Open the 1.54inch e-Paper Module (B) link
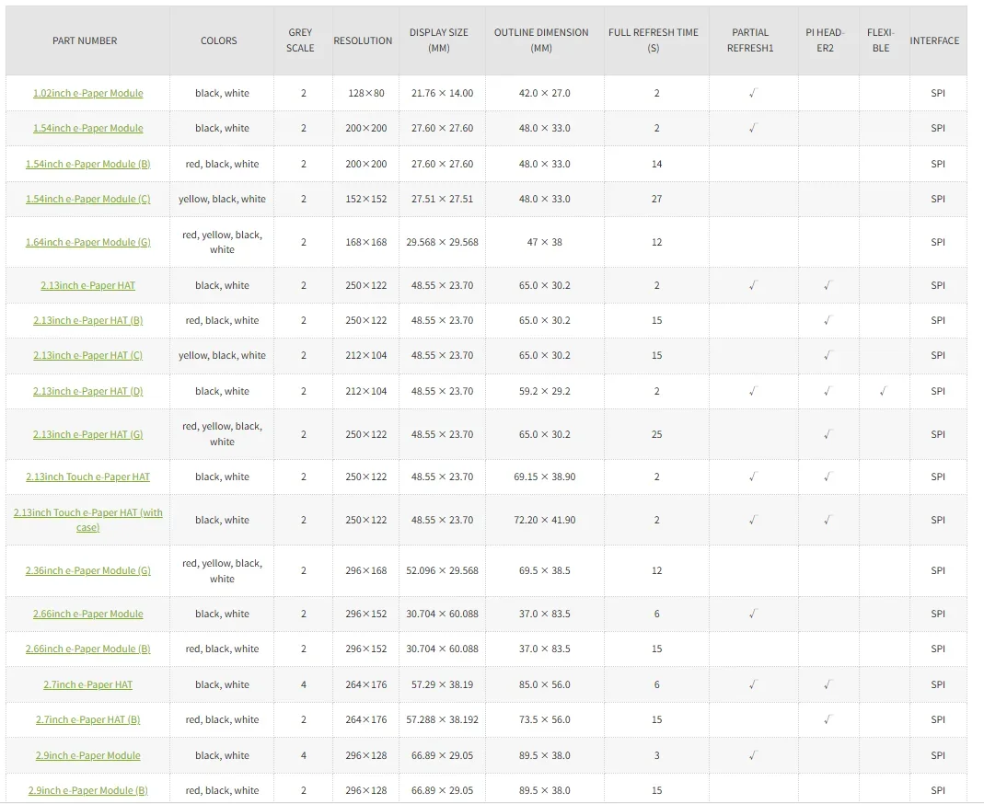 (x=87, y=164)
